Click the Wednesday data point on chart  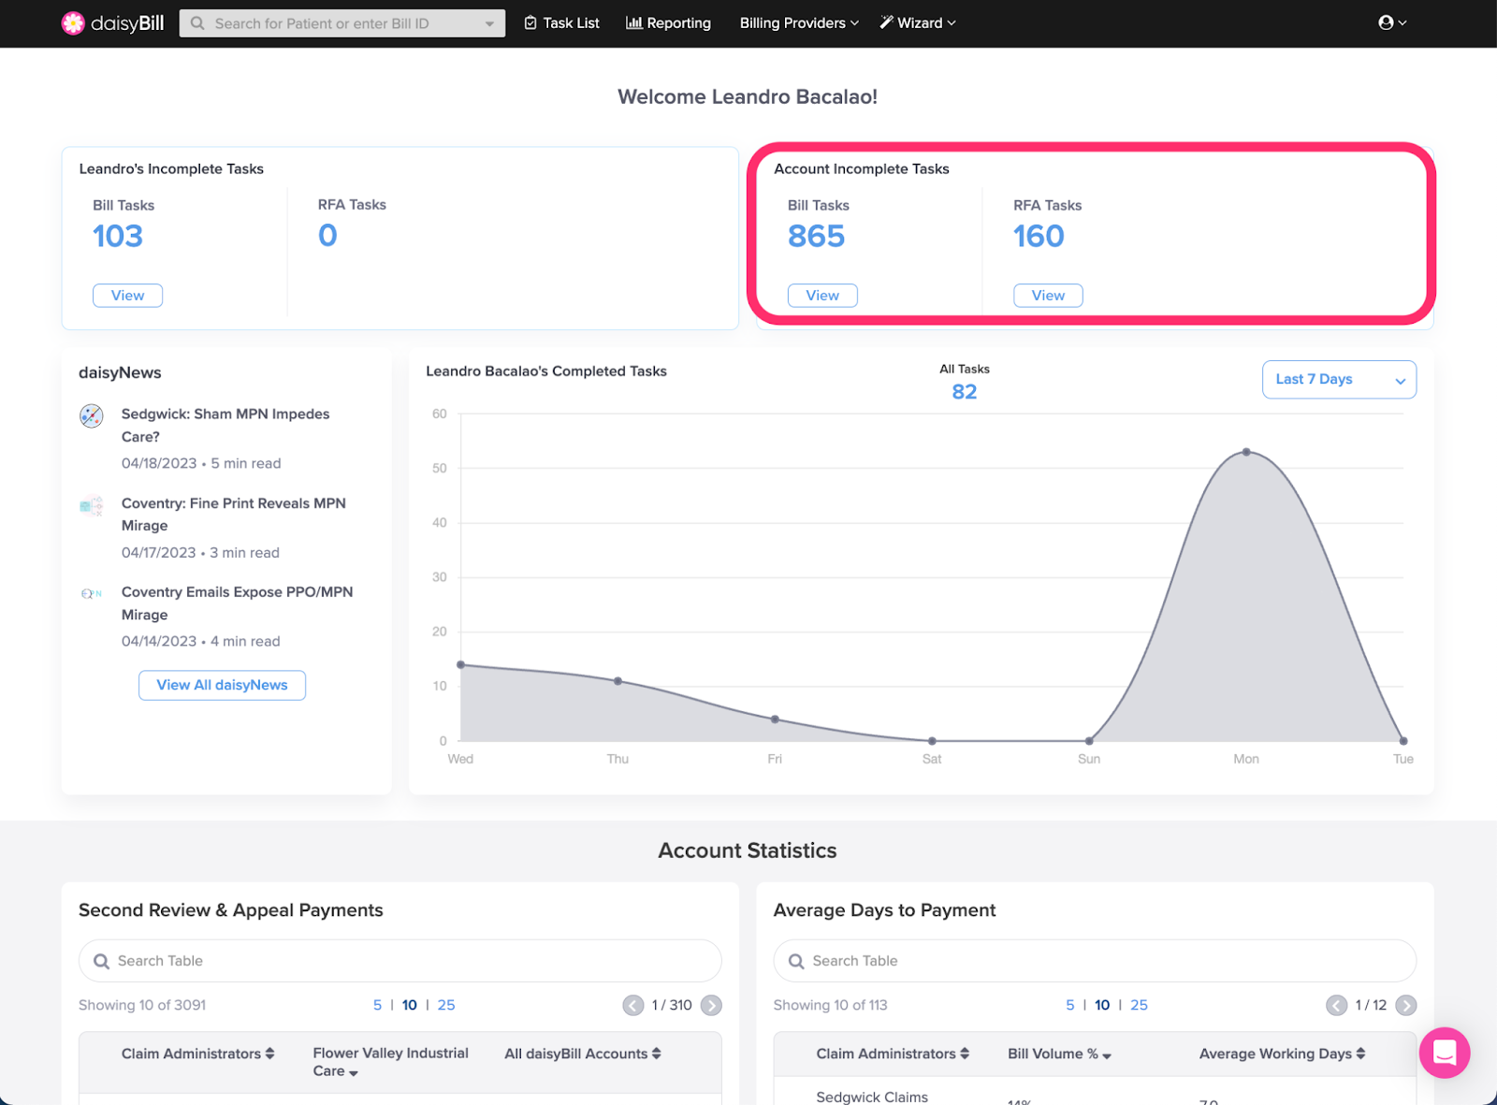point(460,665)
